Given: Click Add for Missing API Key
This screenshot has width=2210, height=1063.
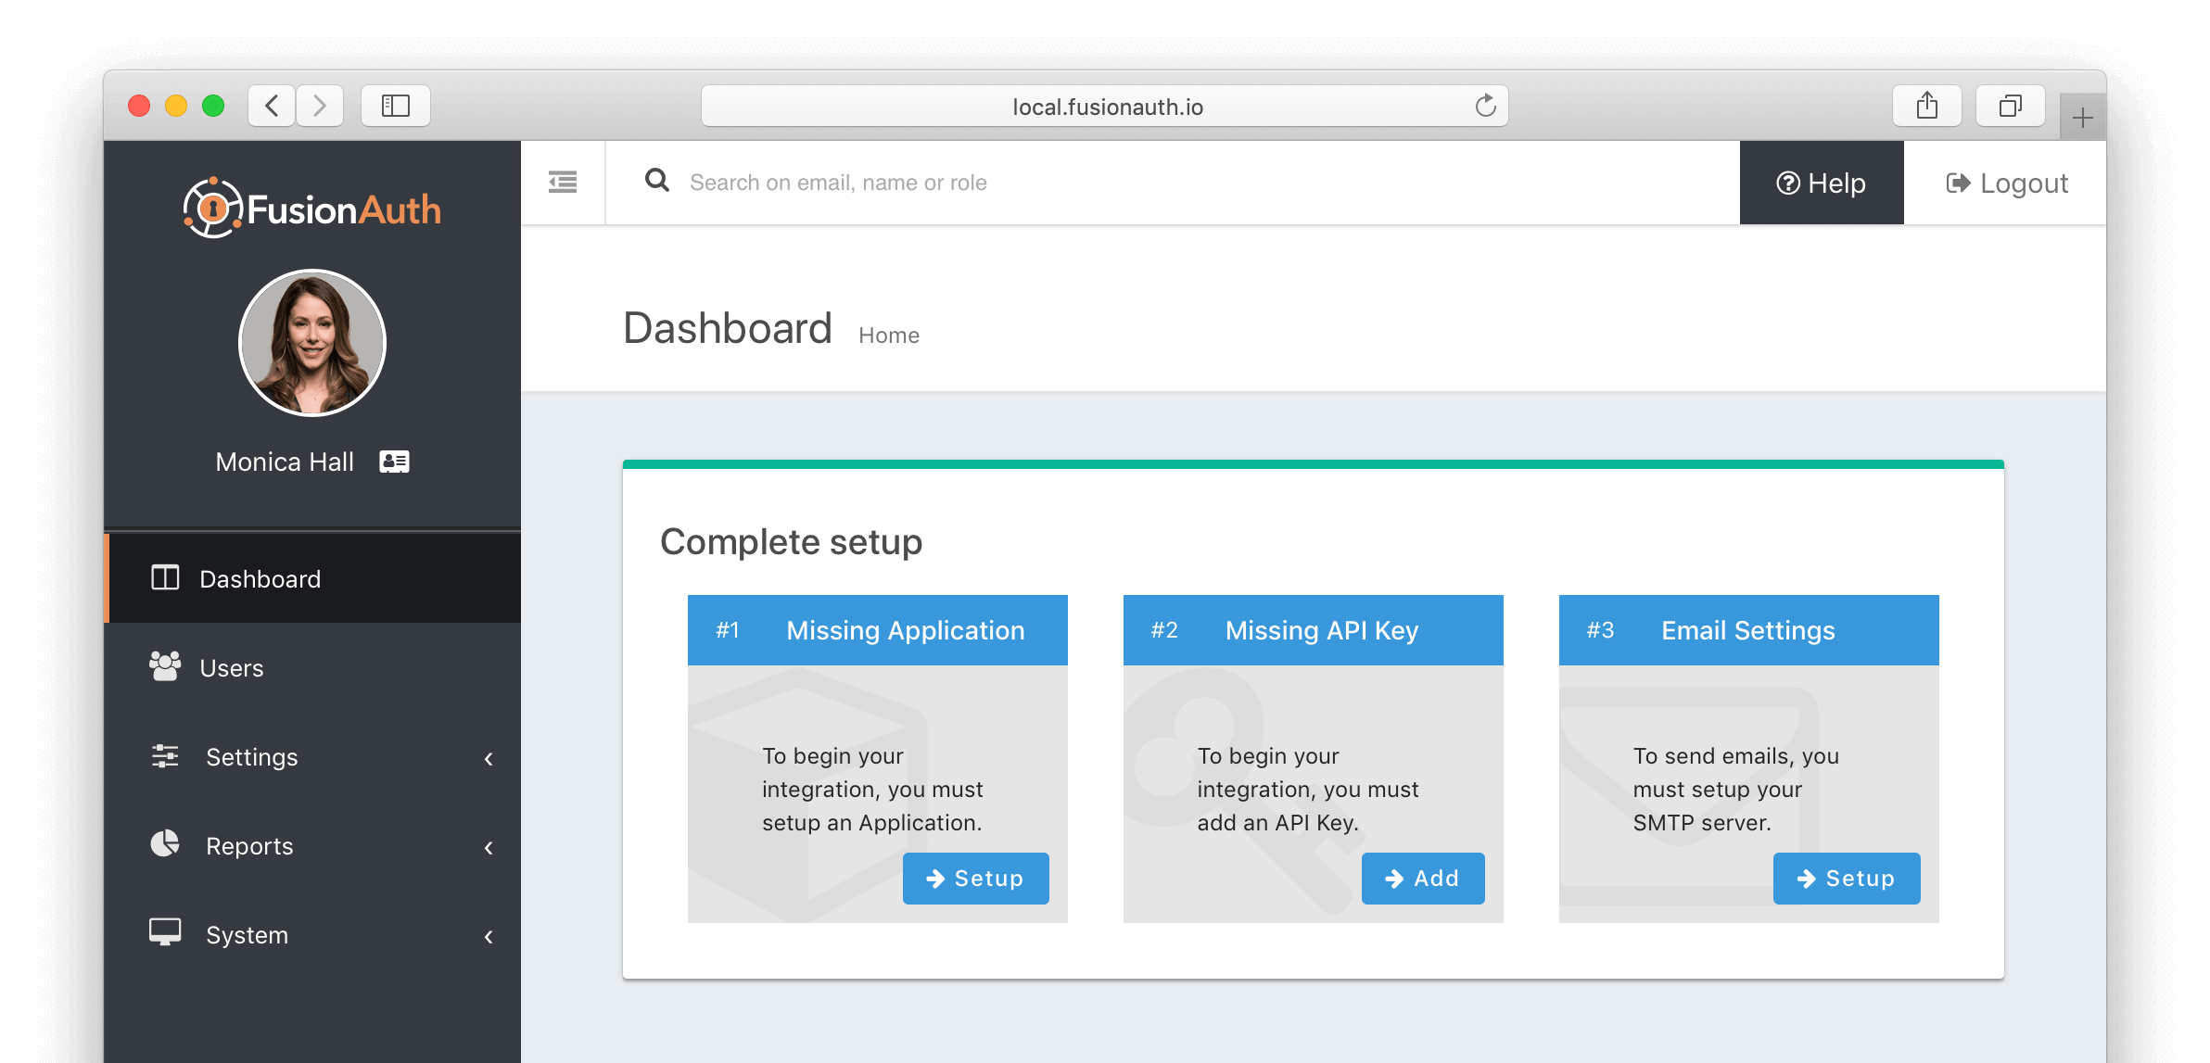Looking at the screenshot, I should [x=1421, y=877].
